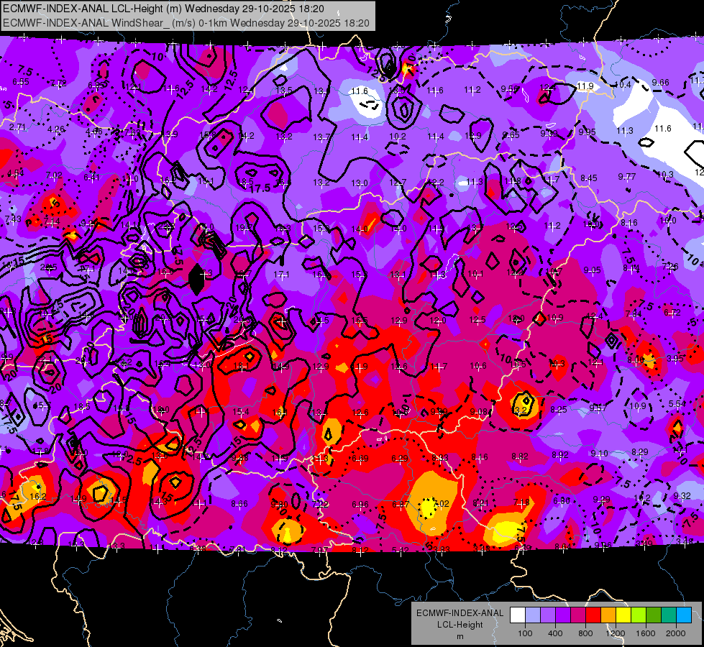
Task: Click the '18.5' grid value
Action: (x=82, y=406)
